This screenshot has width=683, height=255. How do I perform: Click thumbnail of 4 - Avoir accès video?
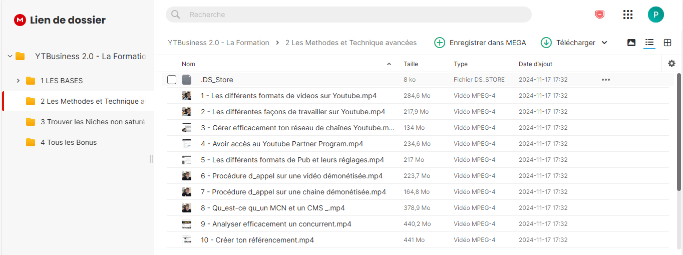[187, 144]
